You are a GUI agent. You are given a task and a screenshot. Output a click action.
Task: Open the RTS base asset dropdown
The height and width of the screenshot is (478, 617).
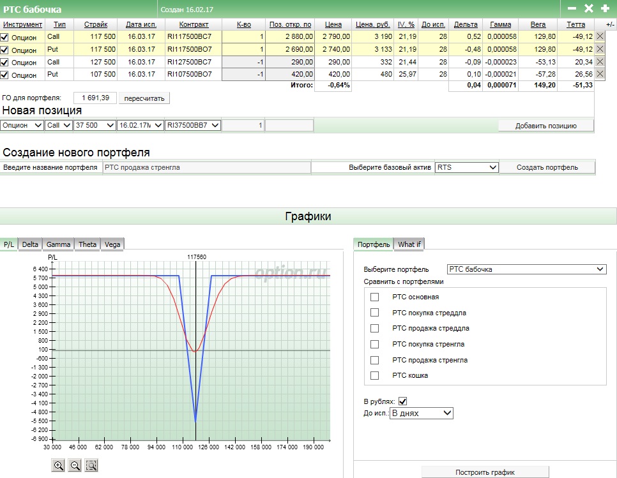point(466,167)
